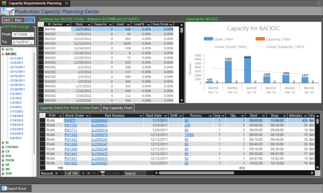
Task: Open work order PW1420 link
Action: [71, 135]
